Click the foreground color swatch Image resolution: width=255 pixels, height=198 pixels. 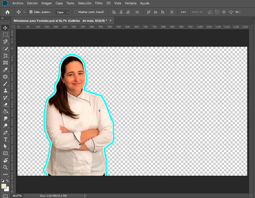(x=4, y=186)
